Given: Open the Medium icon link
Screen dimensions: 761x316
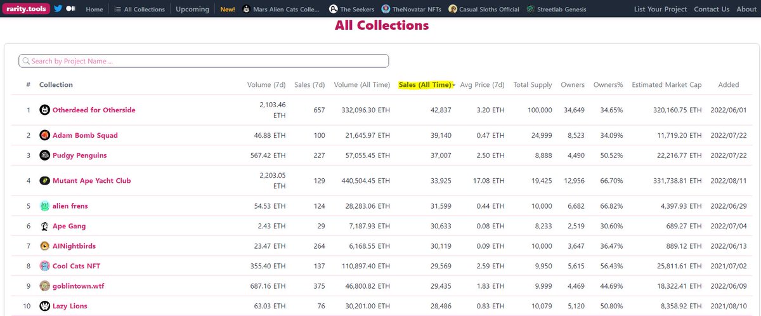Looking at the screenshot, I should pyautogui.click(x=70, y=10).
